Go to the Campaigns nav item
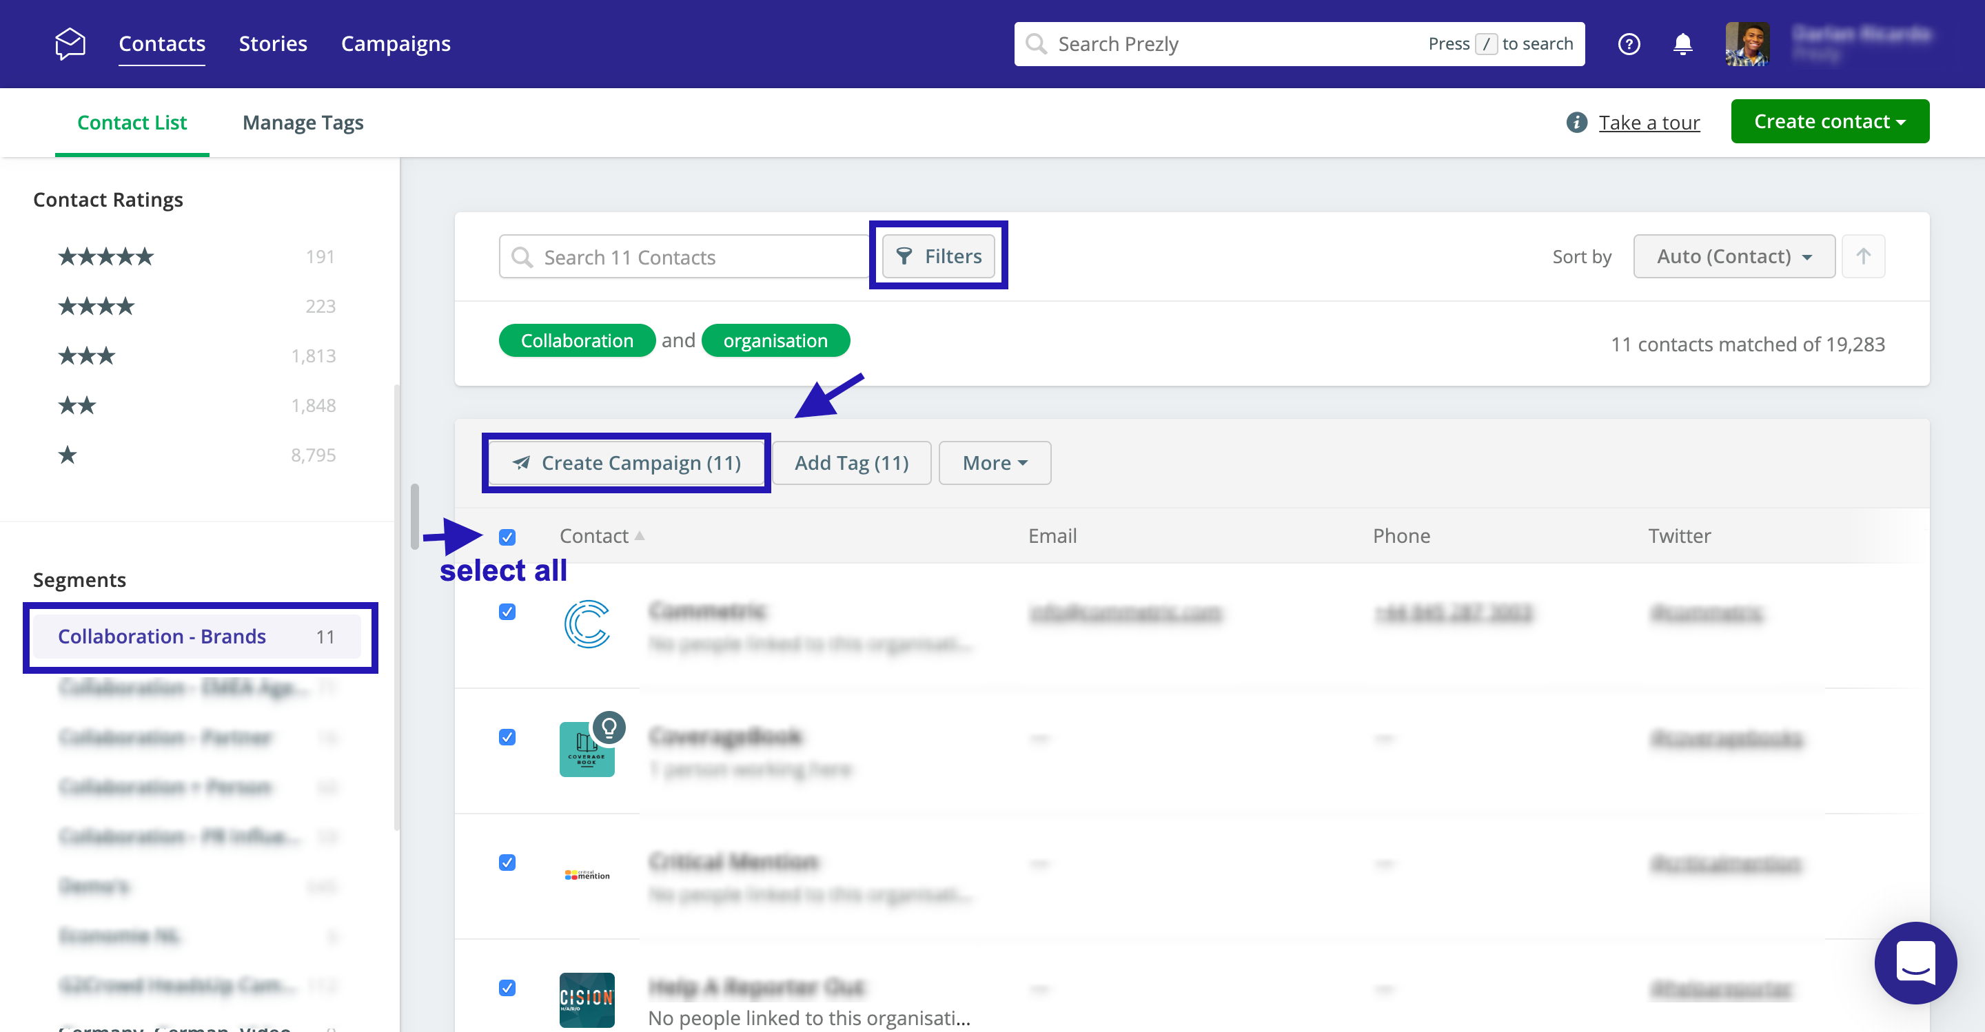 pyautogui.click(x=396, y=44)
